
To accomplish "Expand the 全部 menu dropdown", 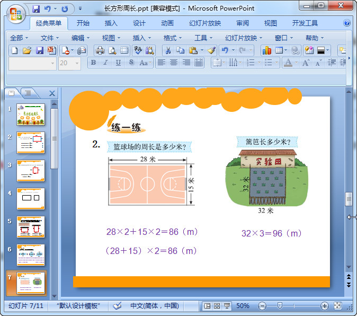I will click(19, 38).
